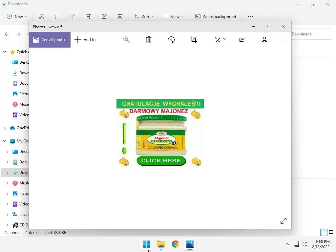
Task: Share the photo from Photos toolbar
Action: click(x=242, y=40)
